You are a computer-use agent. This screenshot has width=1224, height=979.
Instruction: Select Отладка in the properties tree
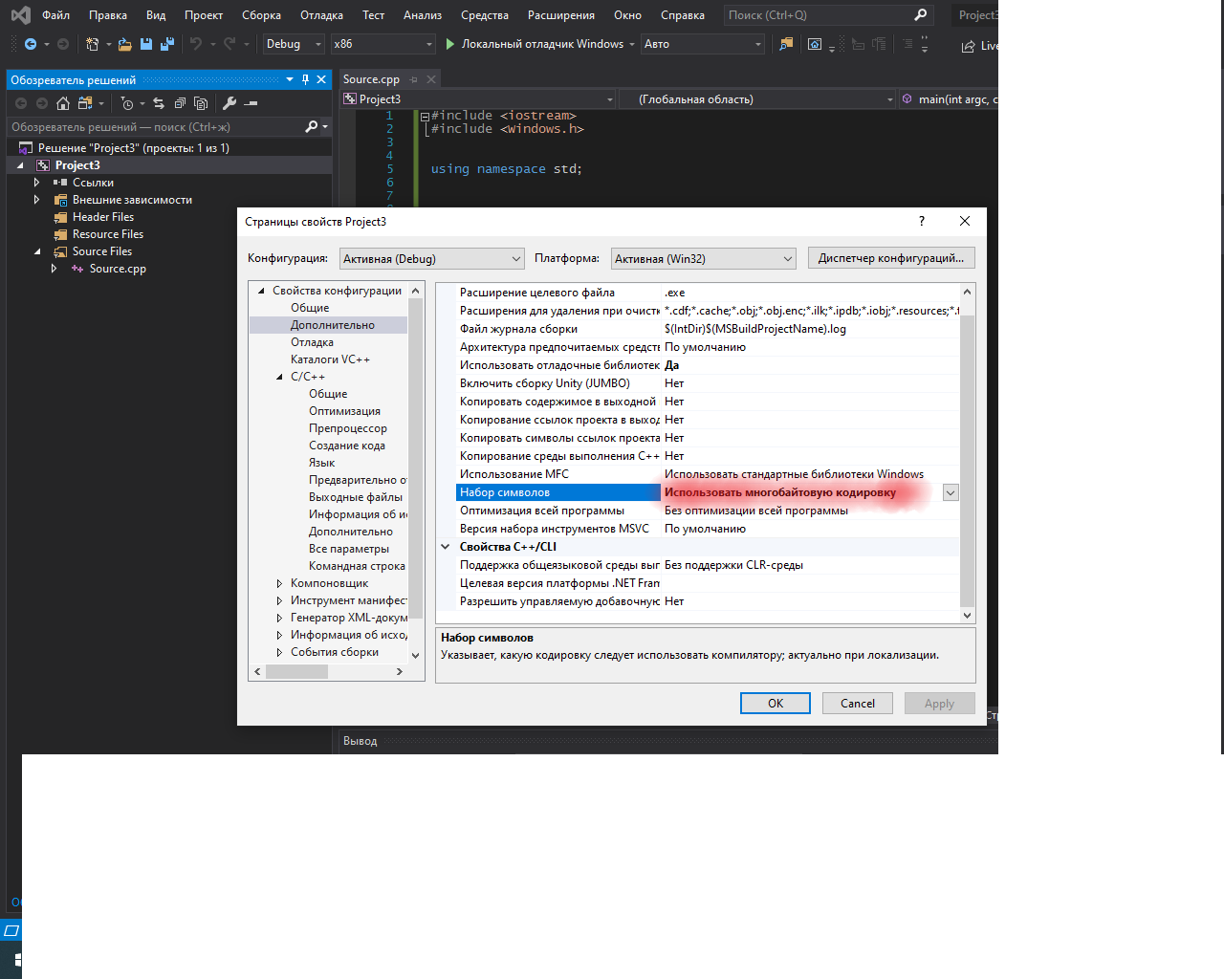click(x=313, y=342)
